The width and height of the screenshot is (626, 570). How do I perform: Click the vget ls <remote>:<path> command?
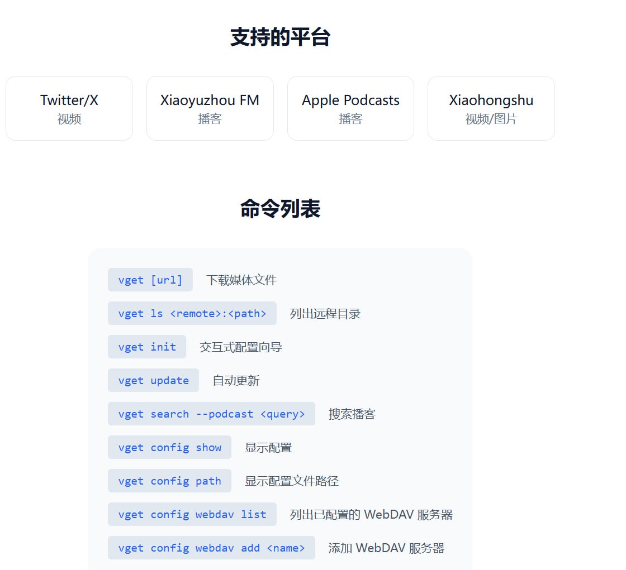[x=192, y=313]
